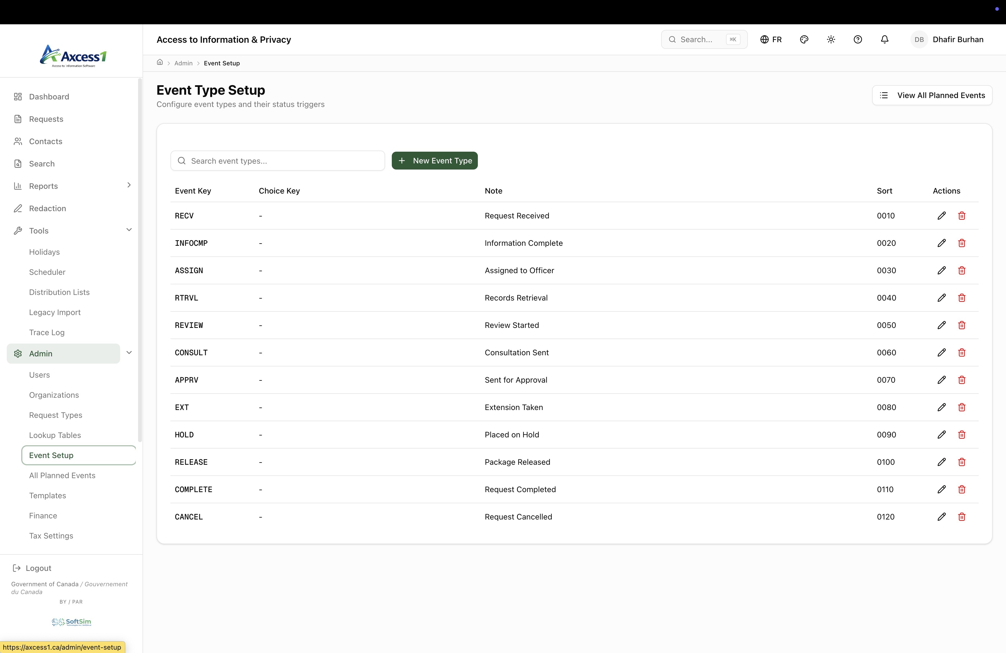Toggle light/dark mode sun icon

point(831,39)
